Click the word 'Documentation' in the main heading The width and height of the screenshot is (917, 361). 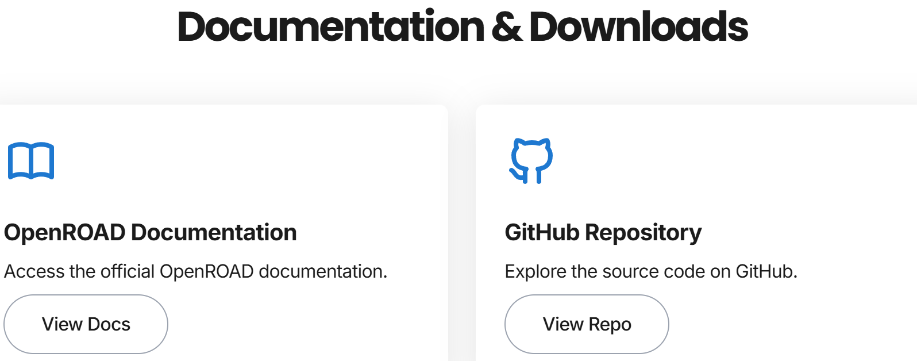[x=331, y=26]
